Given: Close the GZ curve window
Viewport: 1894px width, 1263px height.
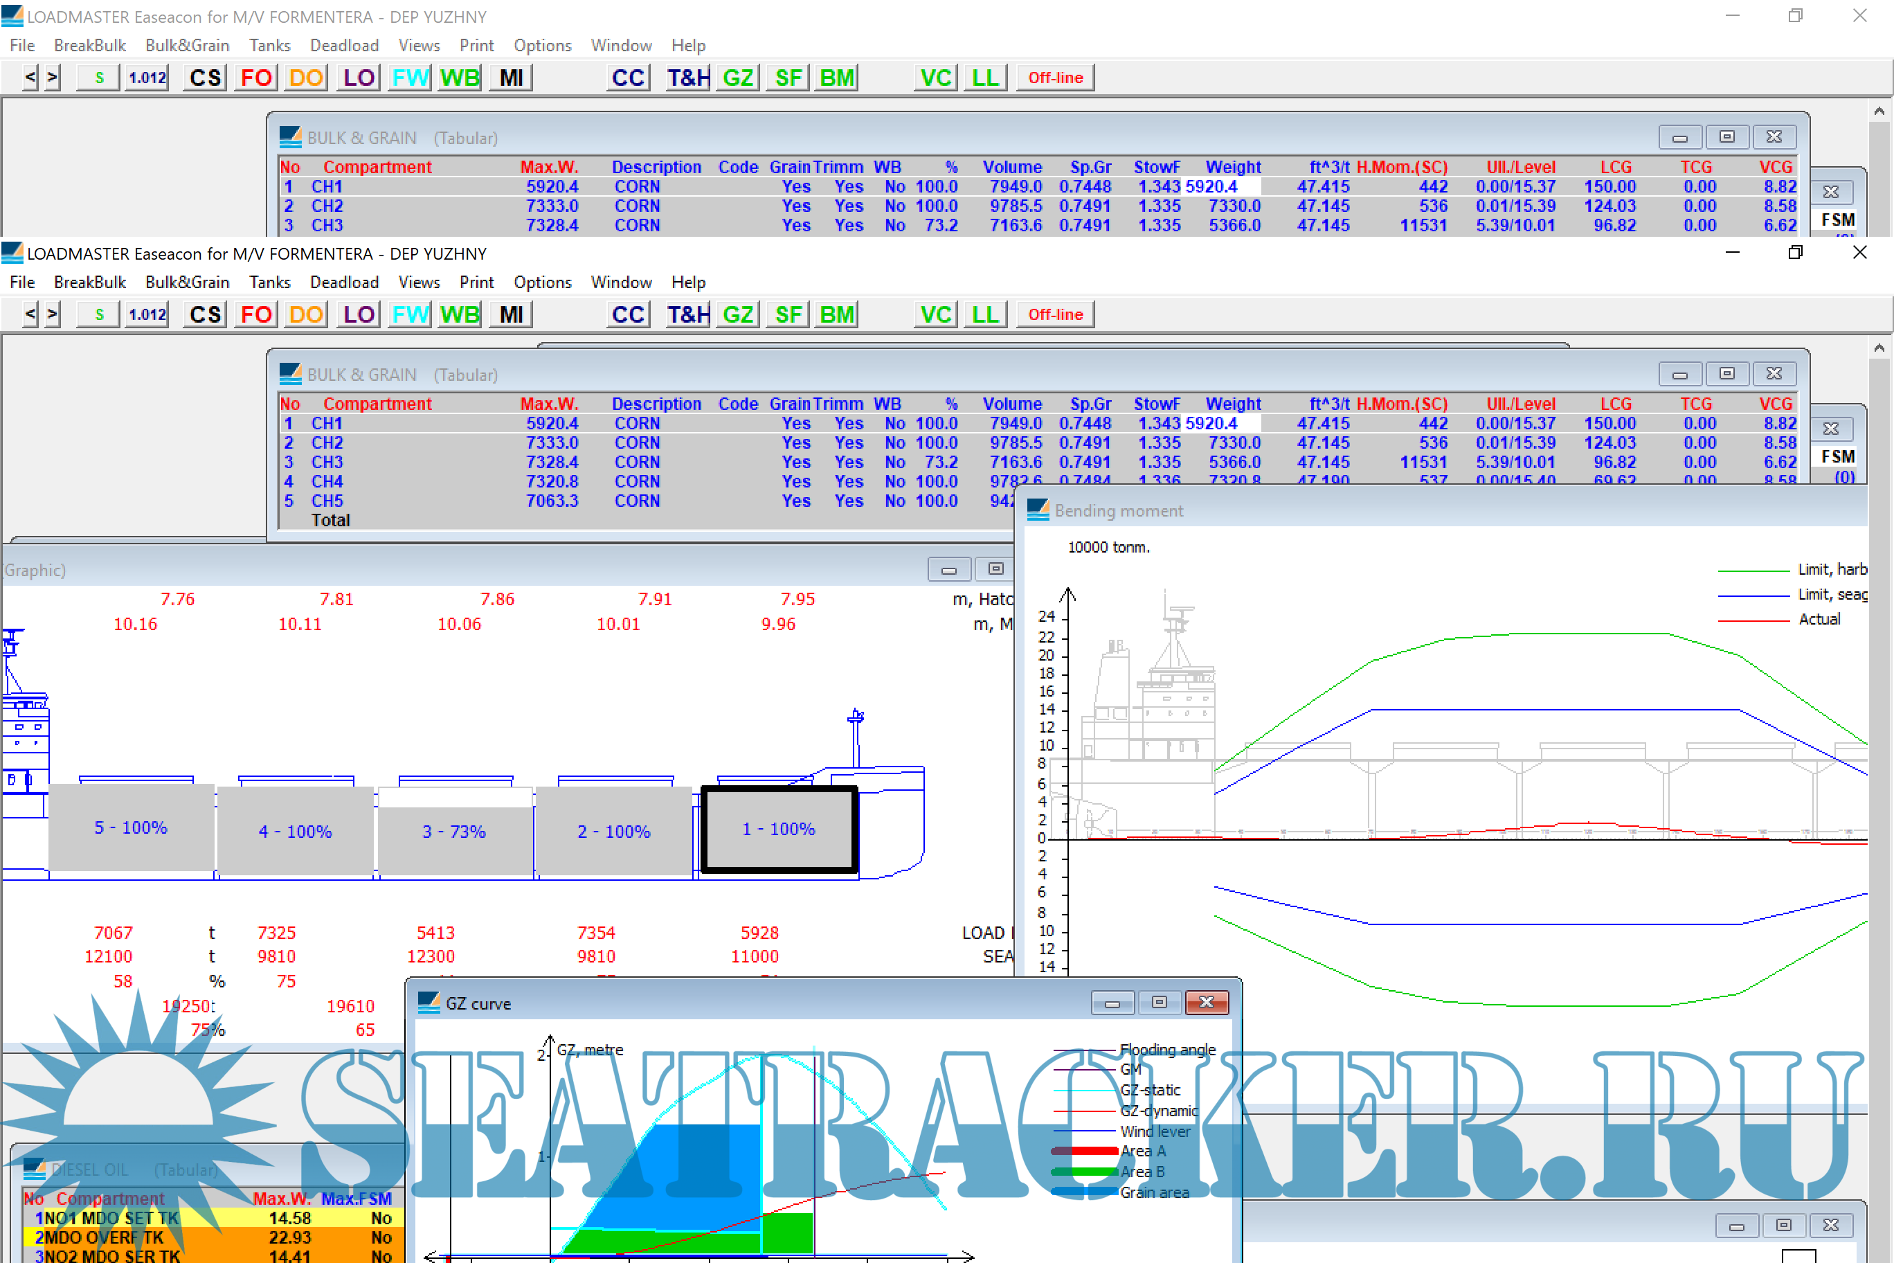Looking at the screenshot, I should click(x=1205, y=1002).
